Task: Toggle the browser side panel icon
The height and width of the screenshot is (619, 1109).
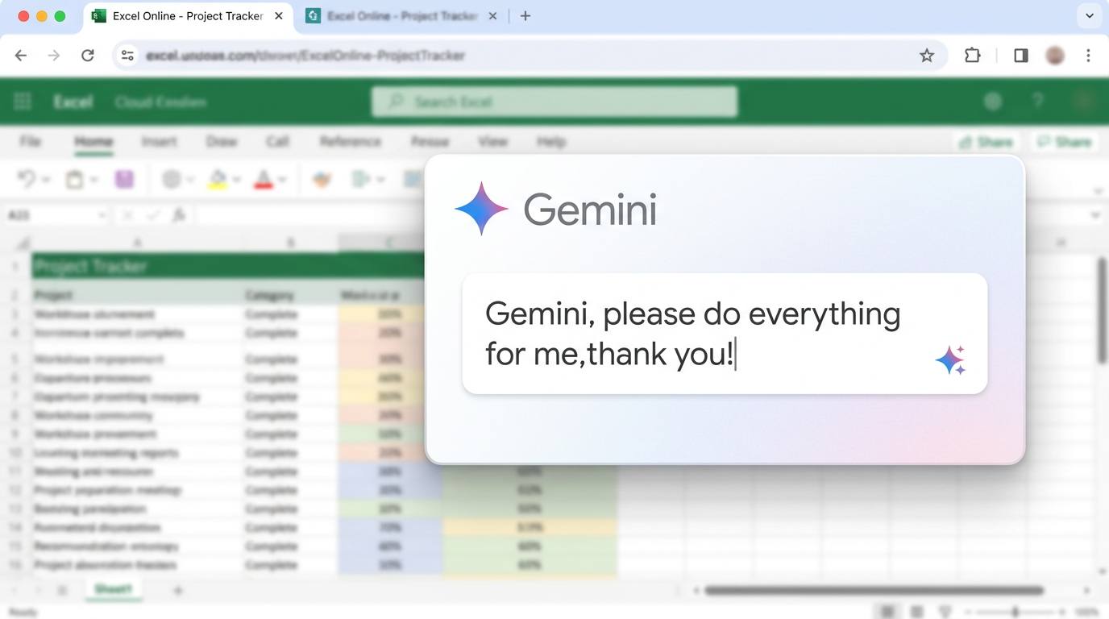Action: pyautogui.click(x=1020, y=56)
